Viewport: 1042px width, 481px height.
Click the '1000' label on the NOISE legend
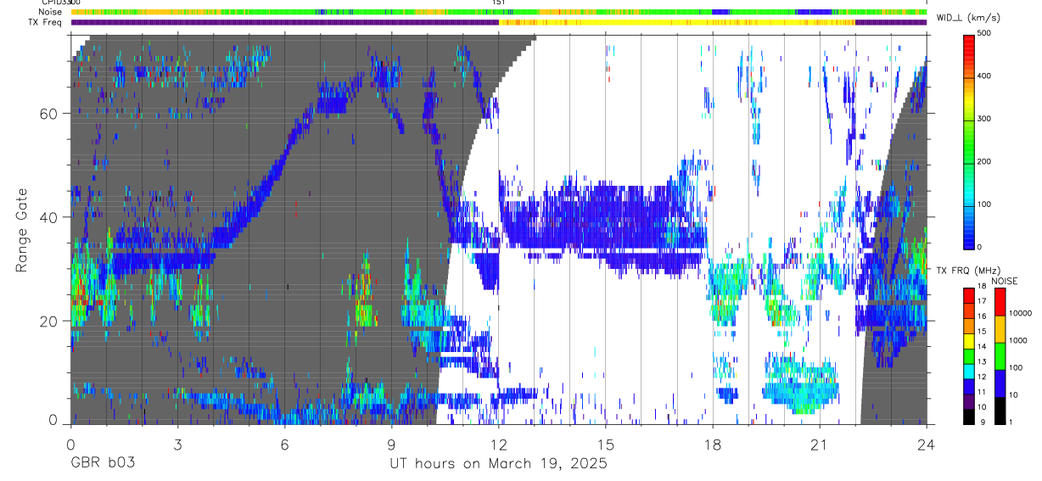coord(1019,341)
